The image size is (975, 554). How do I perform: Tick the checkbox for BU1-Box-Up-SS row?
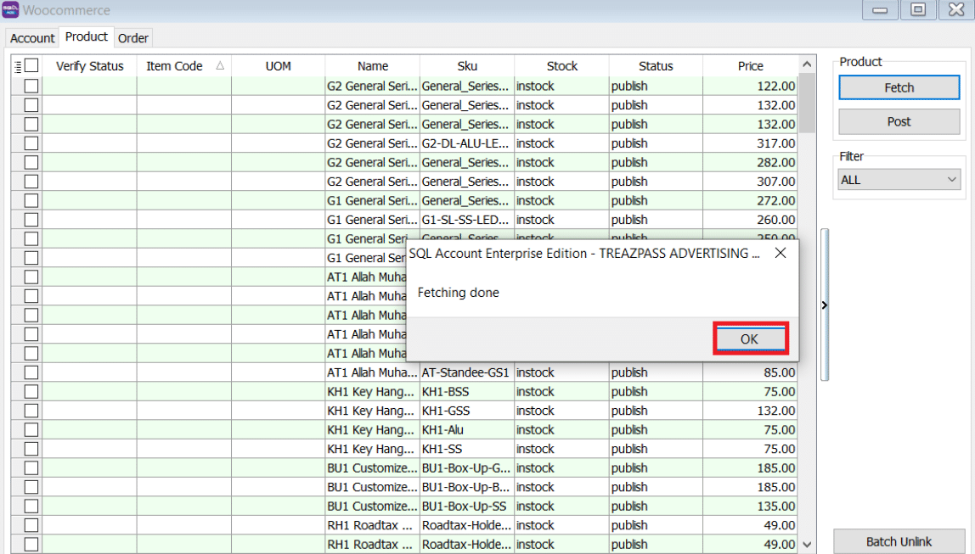31,506
